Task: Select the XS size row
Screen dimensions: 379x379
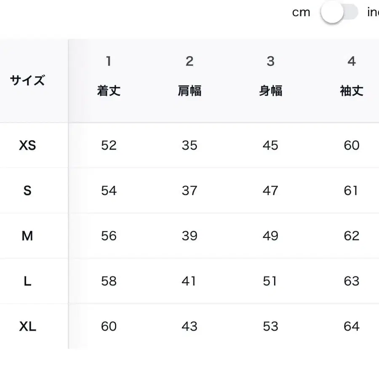Action: [27, 145]
